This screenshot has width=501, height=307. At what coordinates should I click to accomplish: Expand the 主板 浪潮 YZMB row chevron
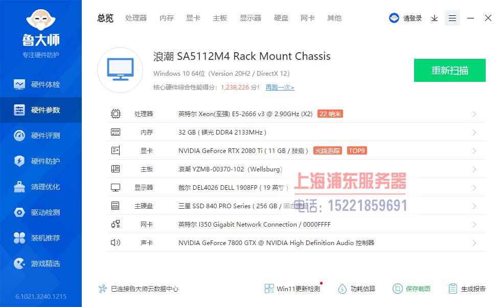[x=474, y=169]
